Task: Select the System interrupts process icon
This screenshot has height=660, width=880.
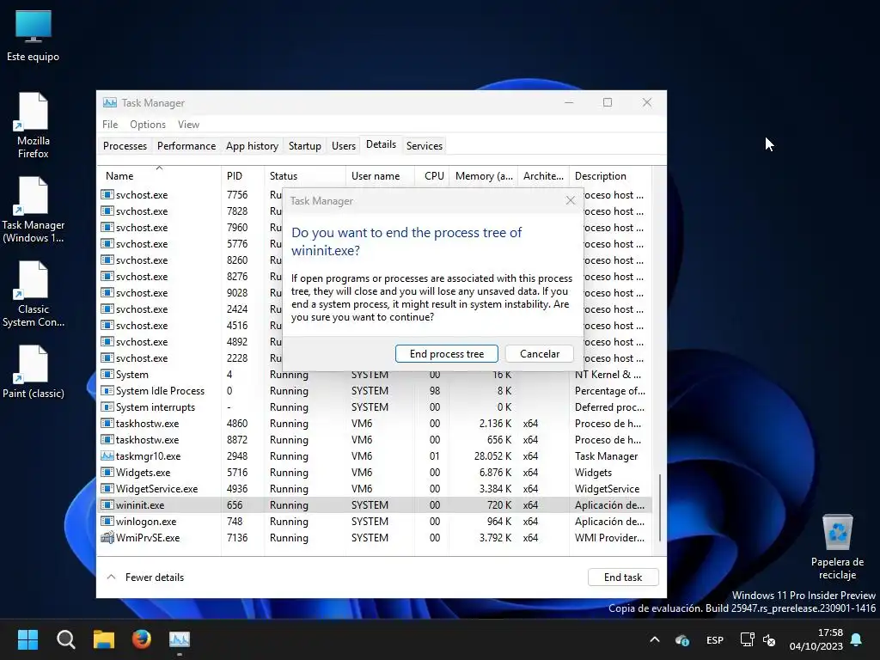Action: point(107,406)
